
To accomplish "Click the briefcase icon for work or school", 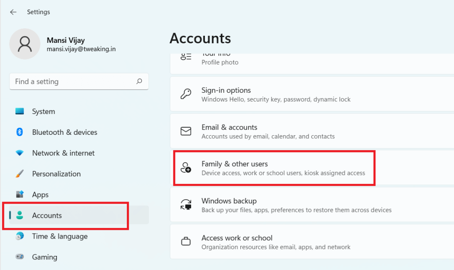I will pyautogui.click(x=186, y=241).
